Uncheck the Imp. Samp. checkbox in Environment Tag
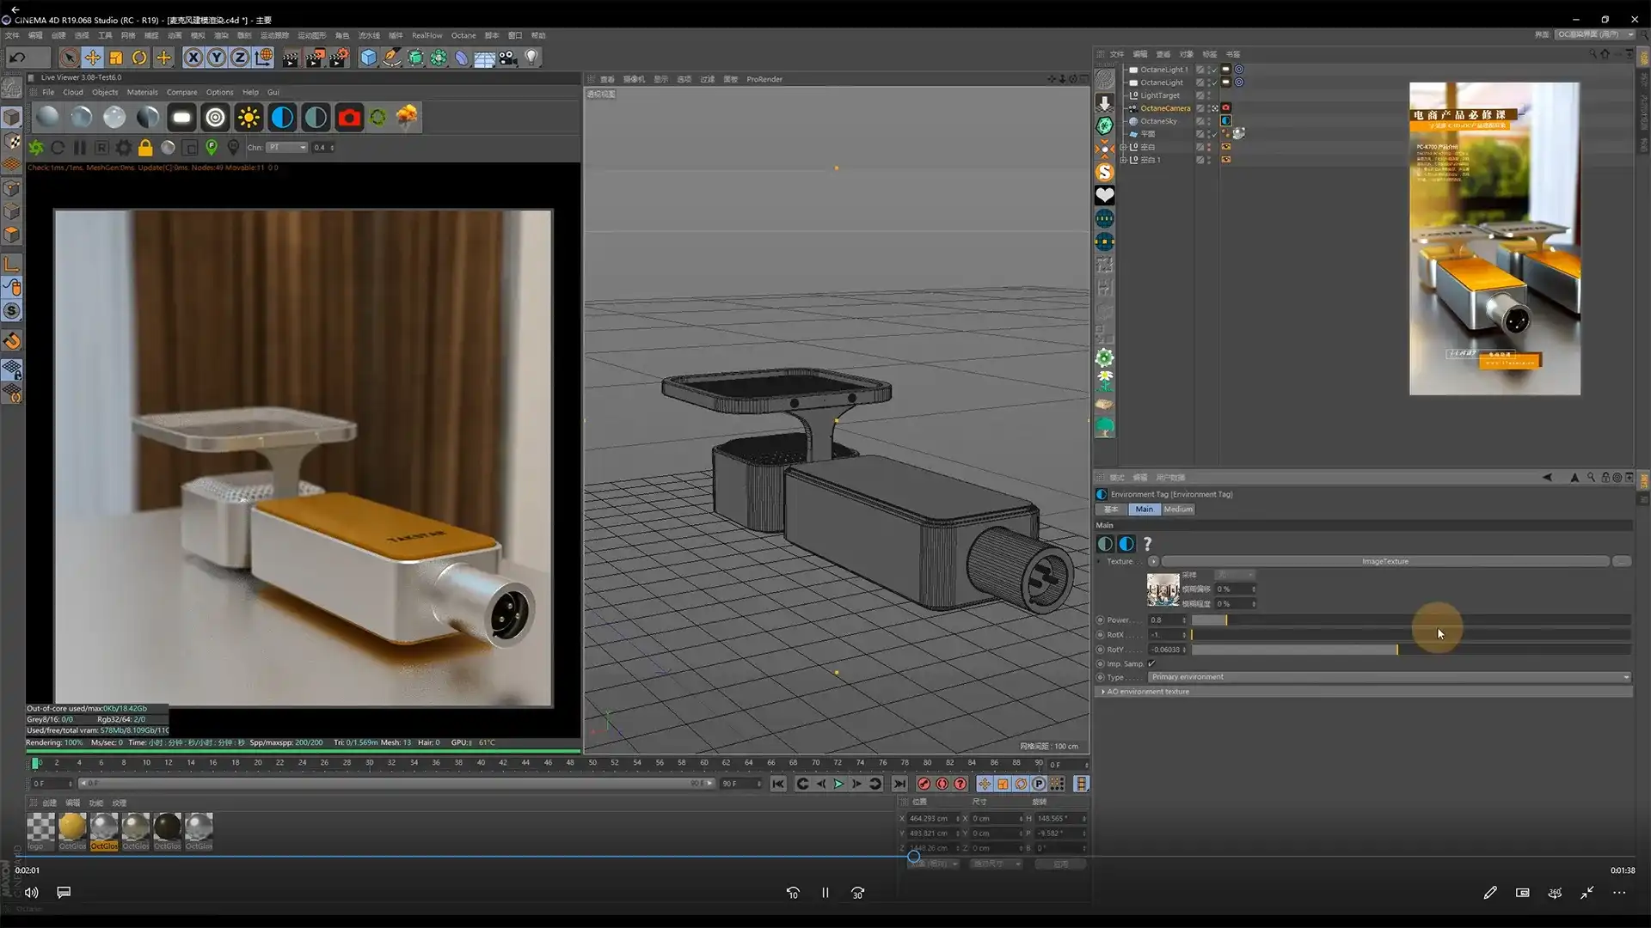 pyautogui.click(x=1151, y=663)
